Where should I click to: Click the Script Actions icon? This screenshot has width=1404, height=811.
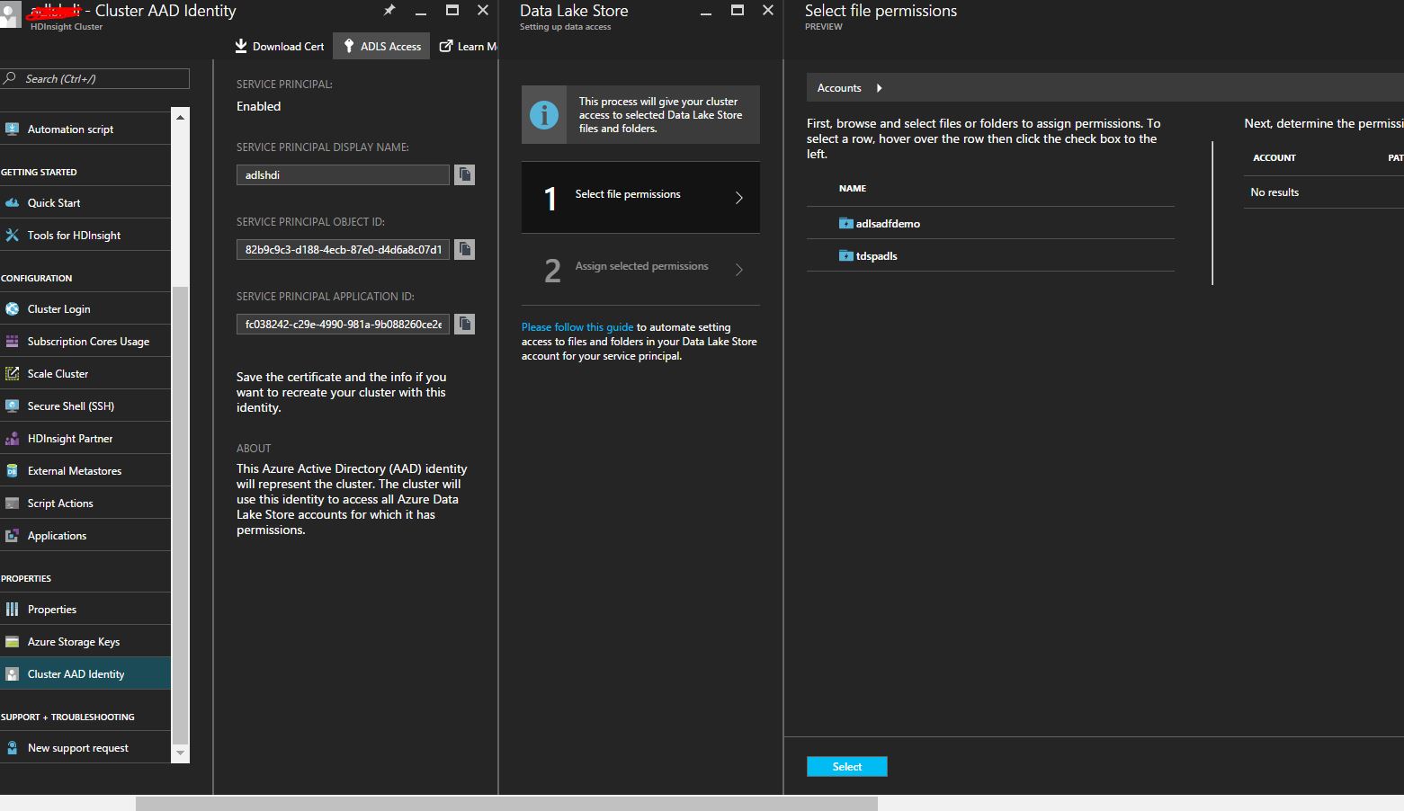12,504
